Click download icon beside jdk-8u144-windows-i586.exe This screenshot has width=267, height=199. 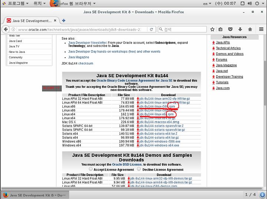point(138,141)
